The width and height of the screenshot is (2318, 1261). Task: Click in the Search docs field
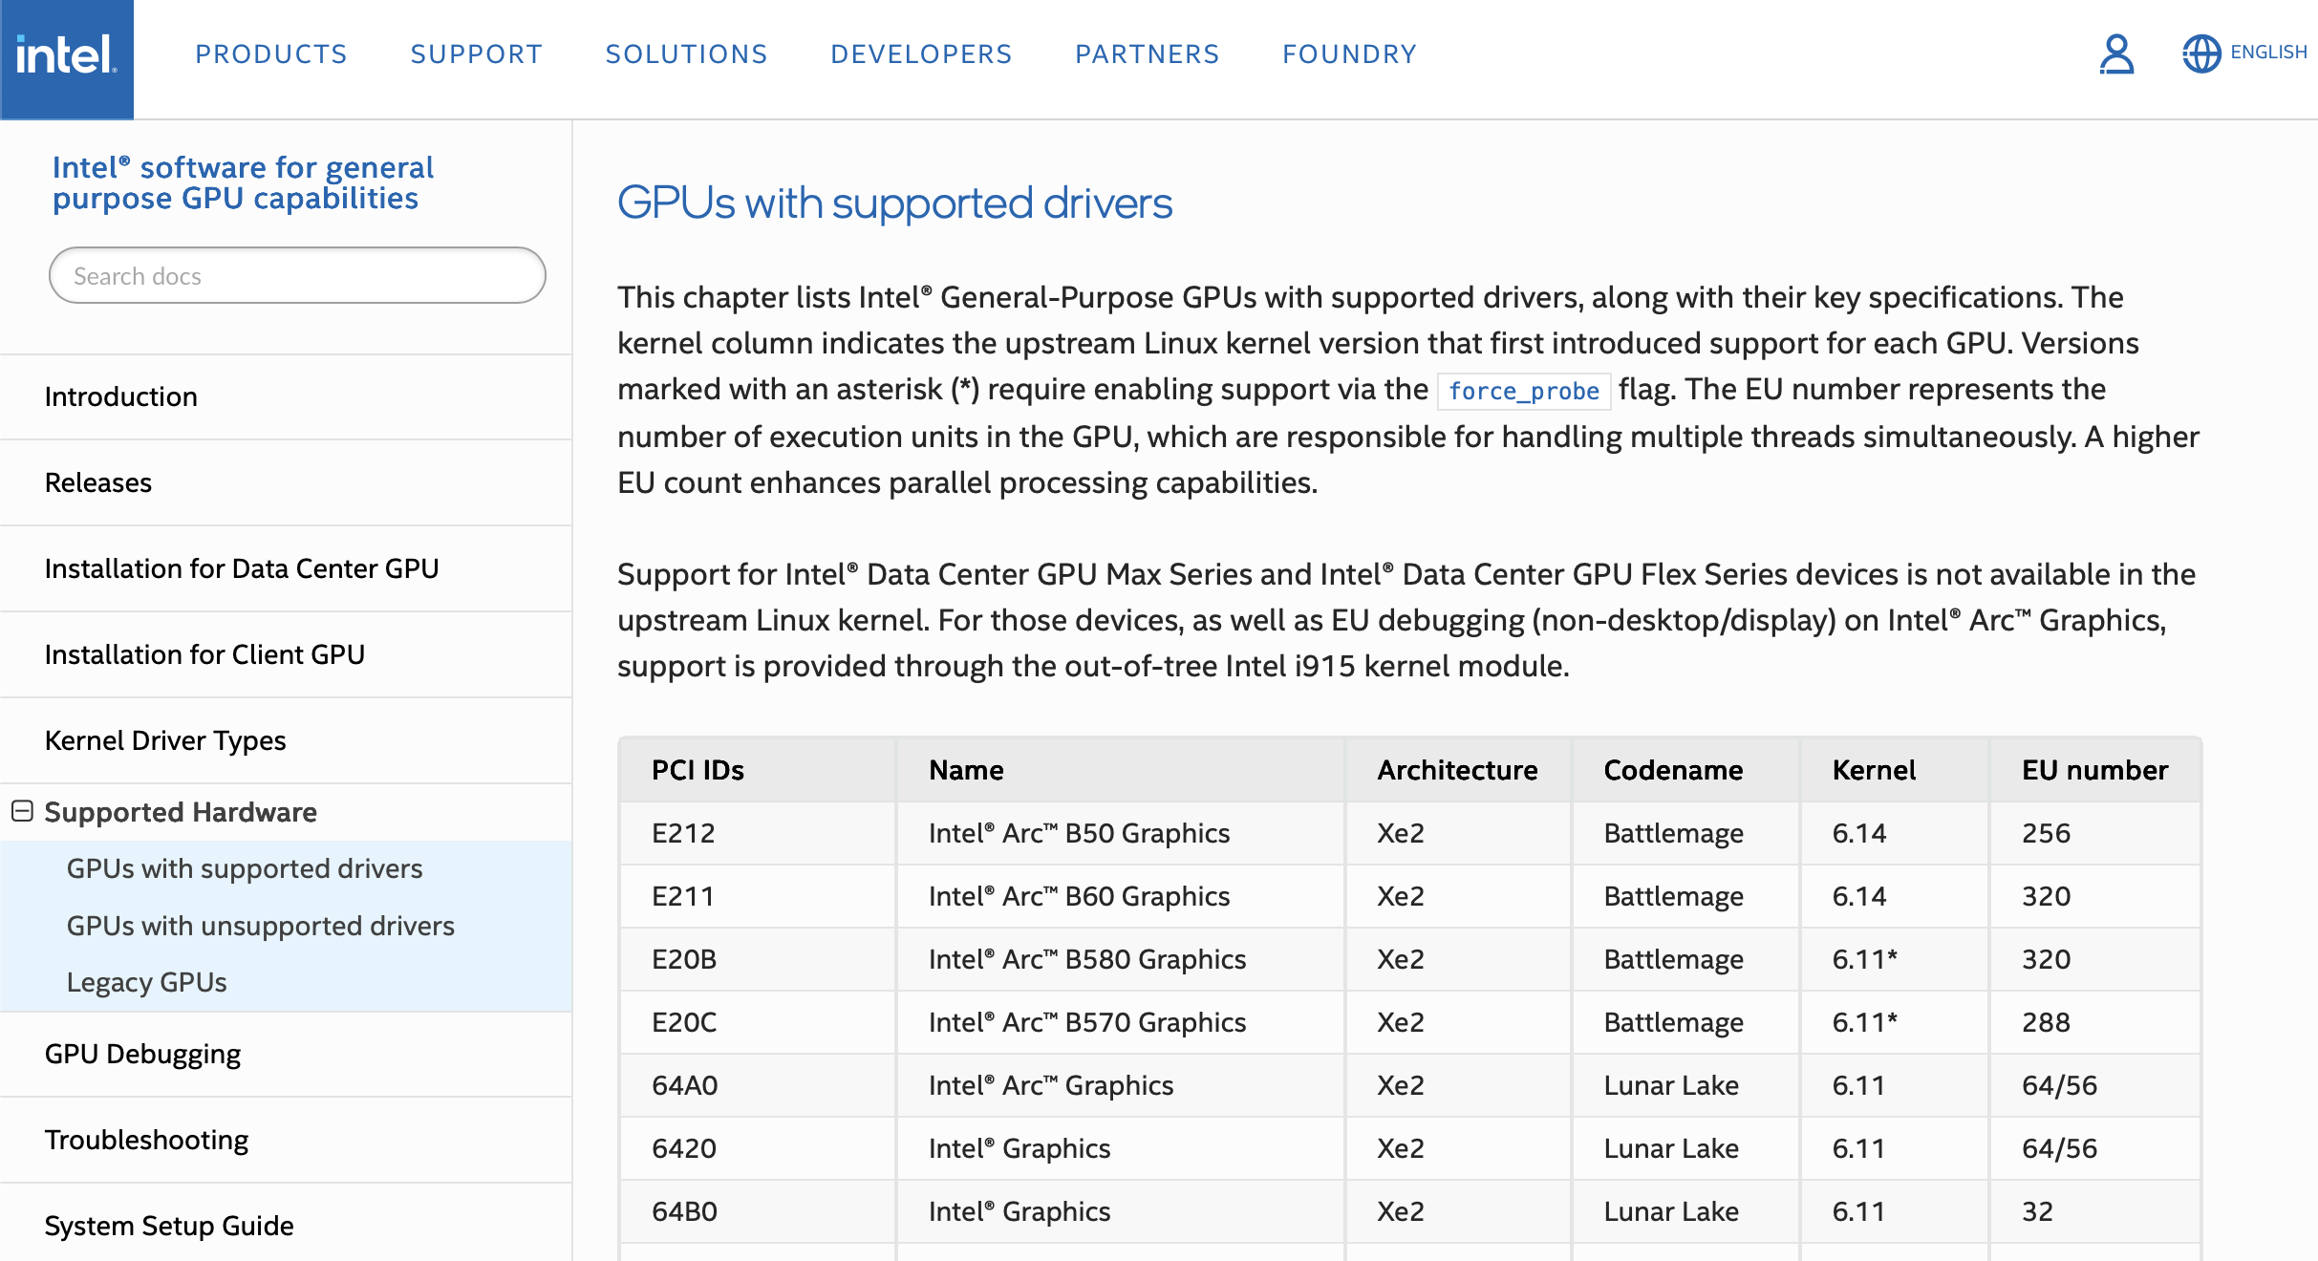click(297, 276)
